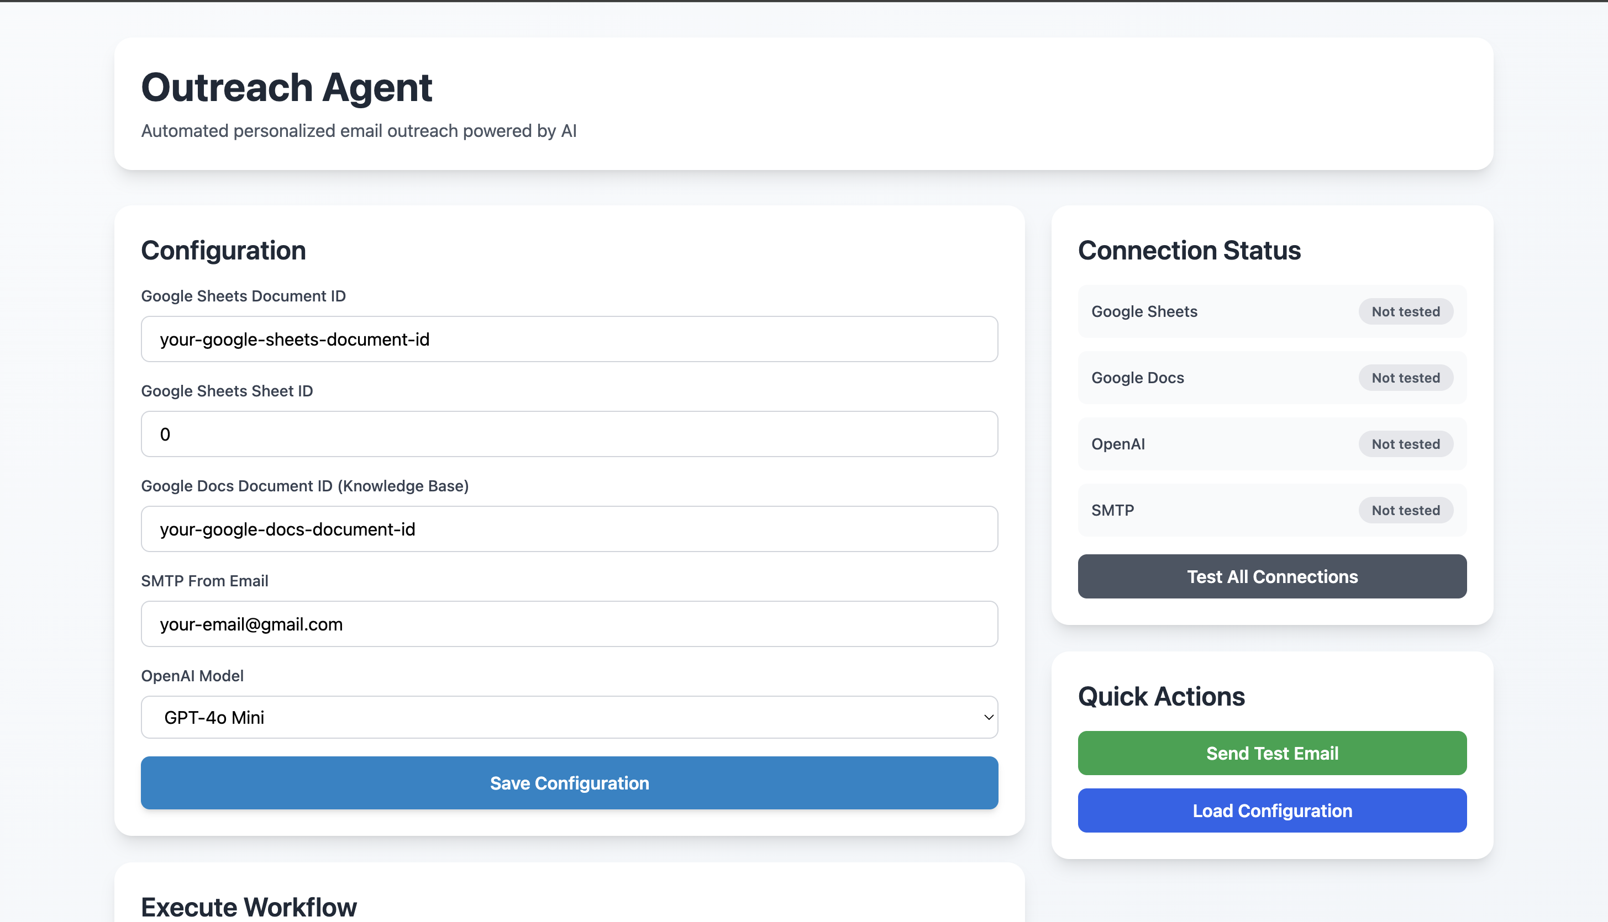Click the chevron on the GPT-4o Mini selector
This screenshot has height=922, width=1608.
pyautogui.click(x=987, y=717)
